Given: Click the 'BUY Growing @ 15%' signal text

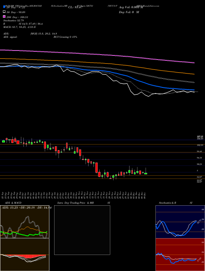Looking at the screenshot, I should (65, 37).
